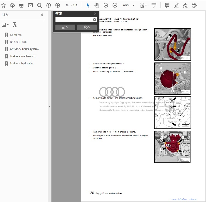
Task: Click the search text input field
Action: 74,20
